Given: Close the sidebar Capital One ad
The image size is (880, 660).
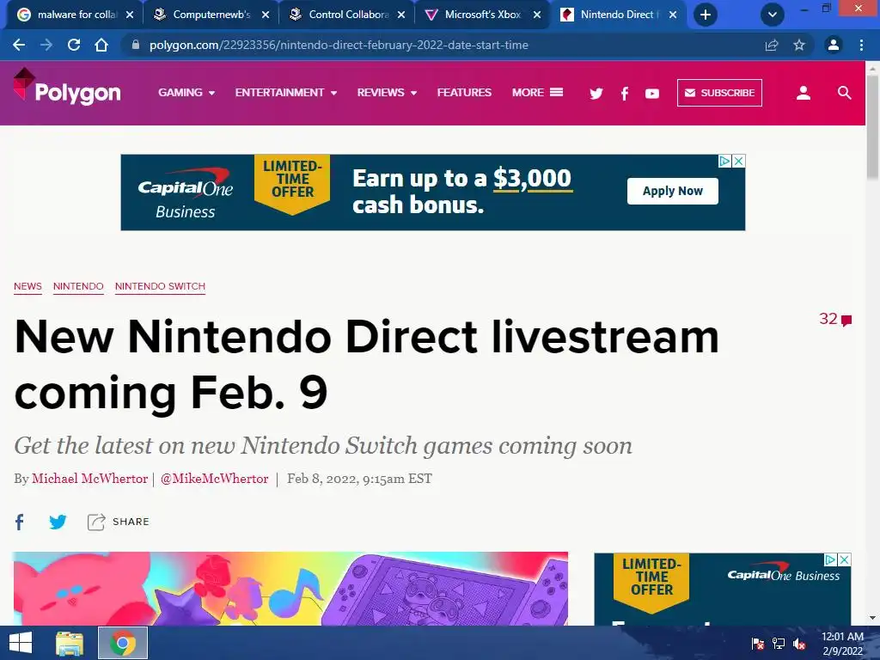Looking at the screenshot, I should [x=845, y=559].
